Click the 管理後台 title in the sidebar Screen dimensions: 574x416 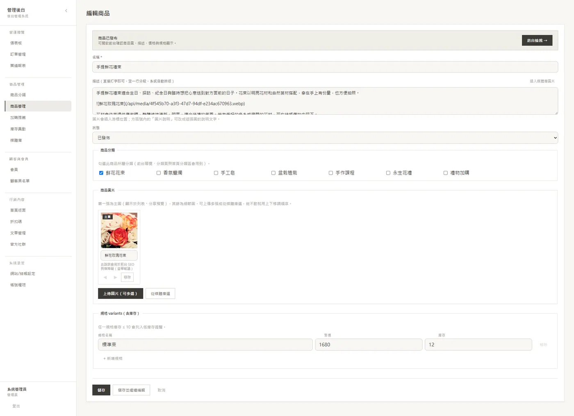16,10
